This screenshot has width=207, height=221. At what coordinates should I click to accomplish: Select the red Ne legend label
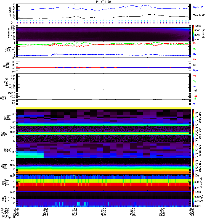[195, 59]
